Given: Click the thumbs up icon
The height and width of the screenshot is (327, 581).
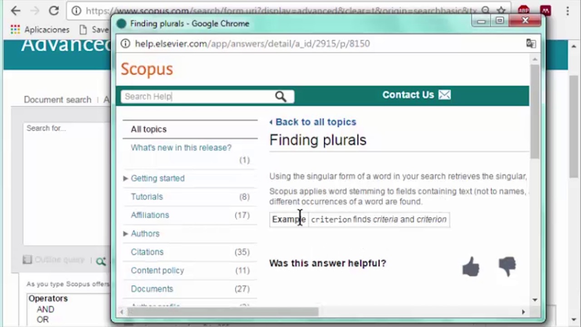Looking at the screenshot, I should (x=471, y=267).
